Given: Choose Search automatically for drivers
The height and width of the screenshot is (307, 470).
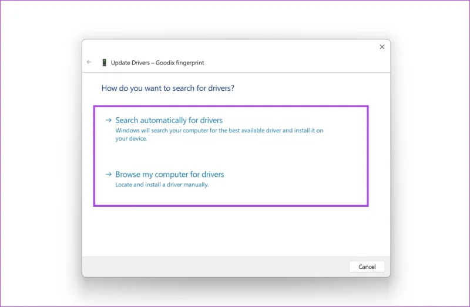Looking at the screenshot, I should 169,120.
